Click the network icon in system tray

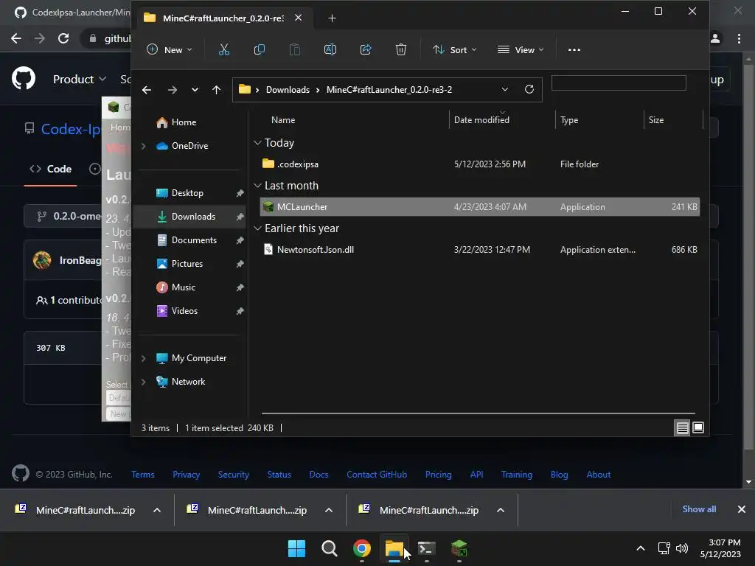(x=664, y=548)
